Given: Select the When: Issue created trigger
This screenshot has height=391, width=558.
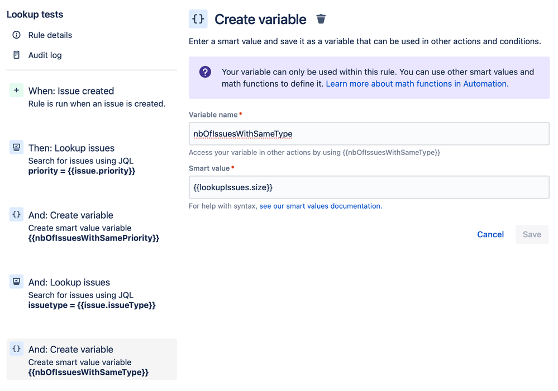Looking at the screenshot, I should (x=92, y=97).
